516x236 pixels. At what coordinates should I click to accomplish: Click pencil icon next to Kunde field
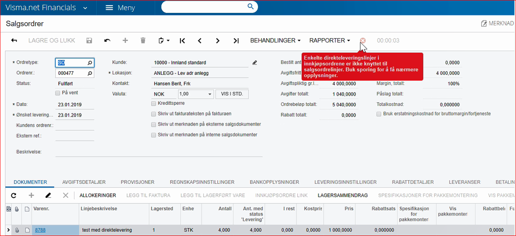[254, 62]
